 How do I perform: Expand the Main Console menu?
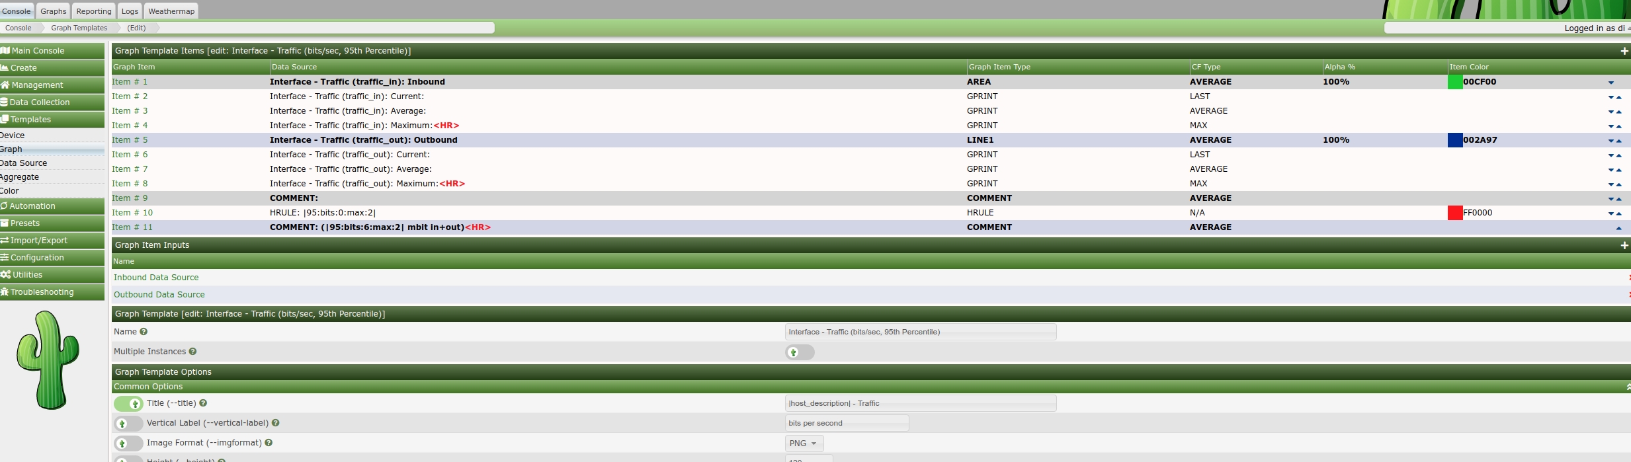tap(52, 51)
